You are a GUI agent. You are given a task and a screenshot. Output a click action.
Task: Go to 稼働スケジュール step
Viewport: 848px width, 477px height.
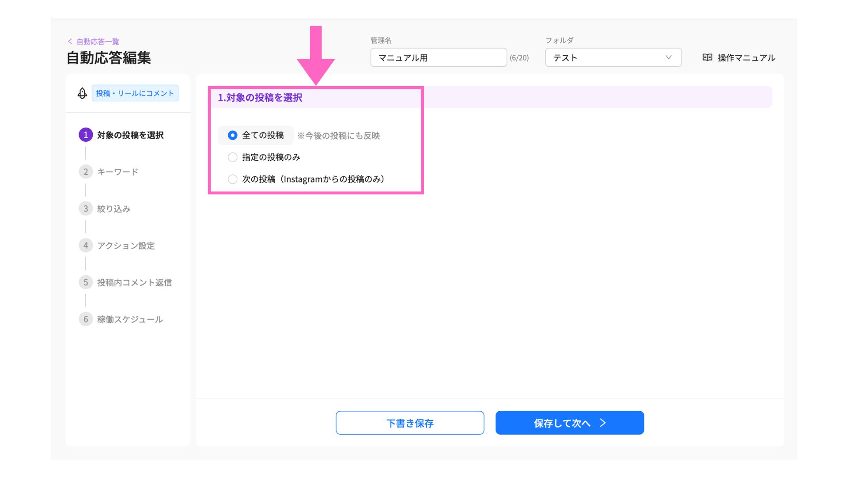click(x=130, y=319)
